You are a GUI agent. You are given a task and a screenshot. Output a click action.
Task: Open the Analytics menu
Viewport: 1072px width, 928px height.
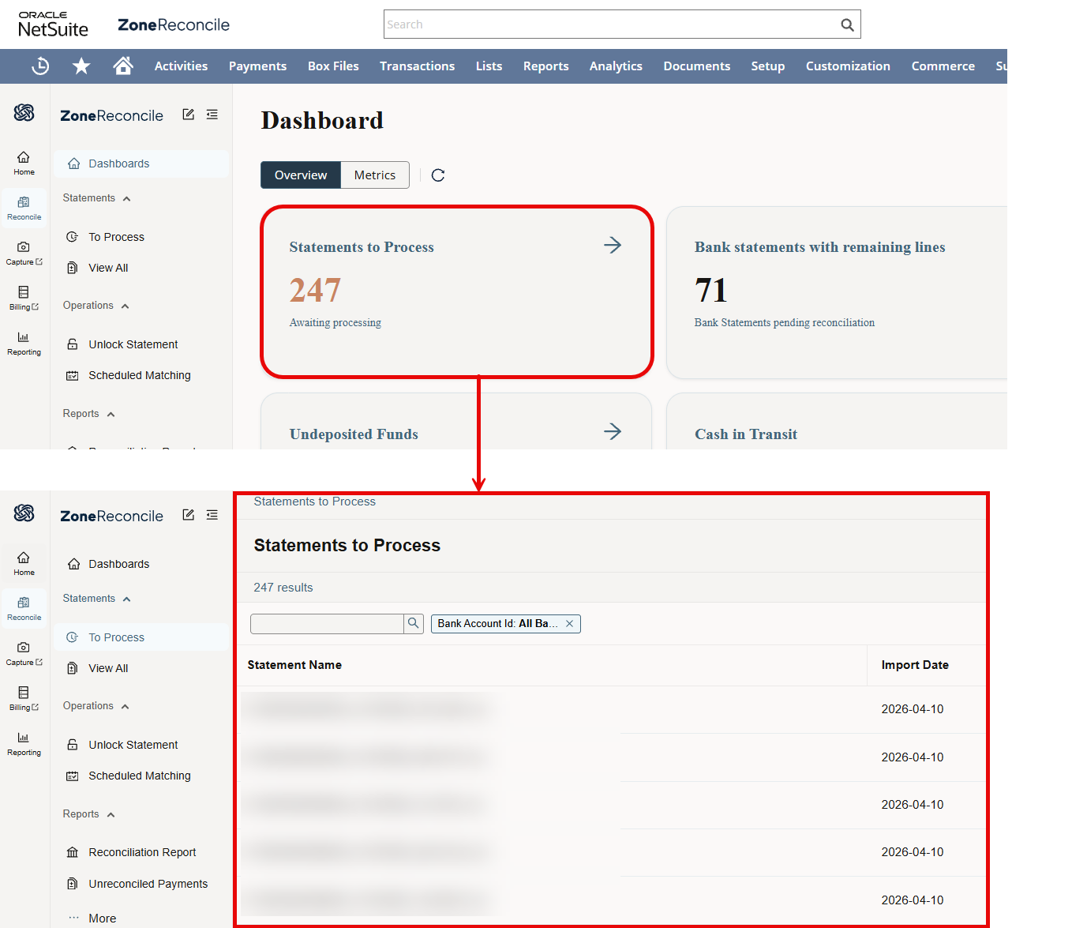click(x=616, y=66)
